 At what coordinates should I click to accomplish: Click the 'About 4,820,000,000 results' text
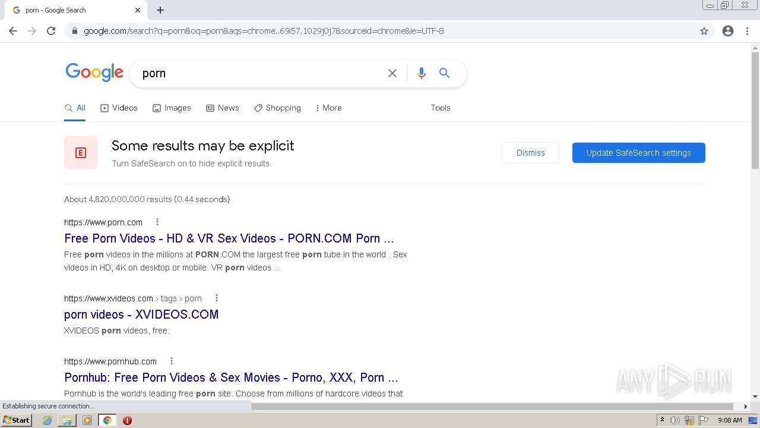[147, 199]
